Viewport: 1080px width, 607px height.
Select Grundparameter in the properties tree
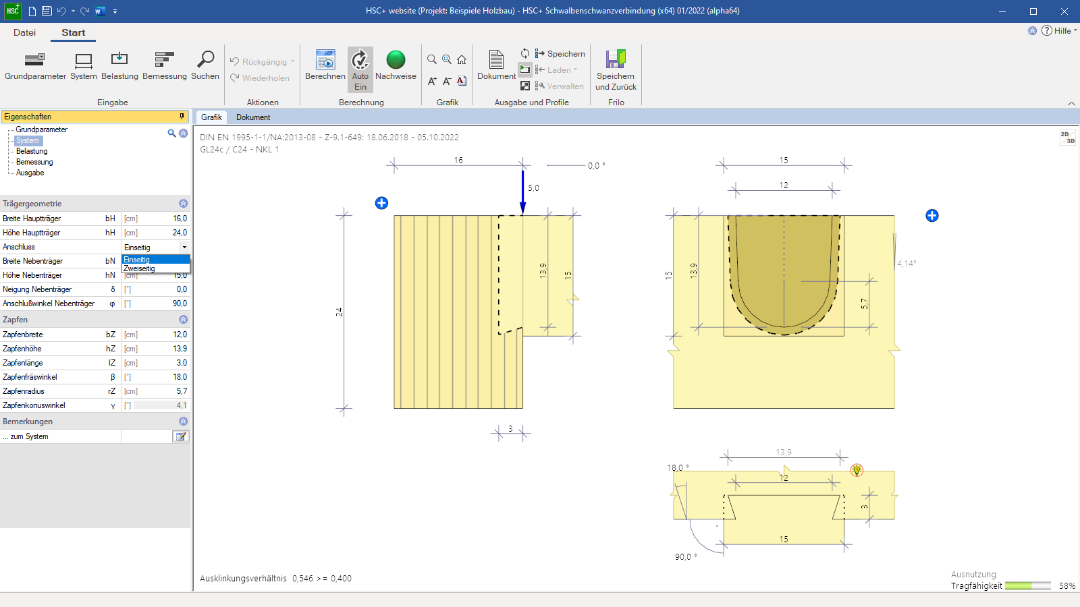point(42,129)
